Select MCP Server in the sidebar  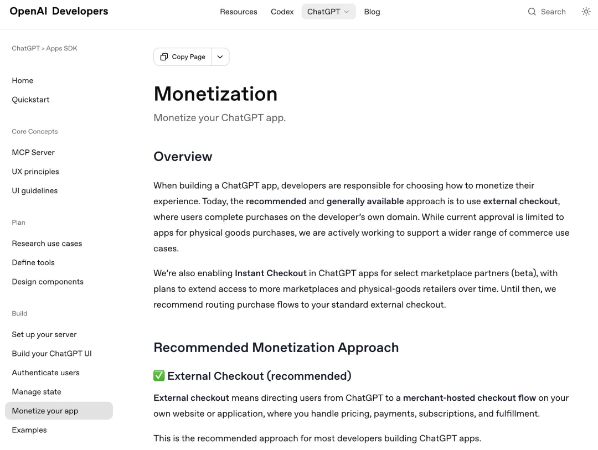tap(33, 152)
